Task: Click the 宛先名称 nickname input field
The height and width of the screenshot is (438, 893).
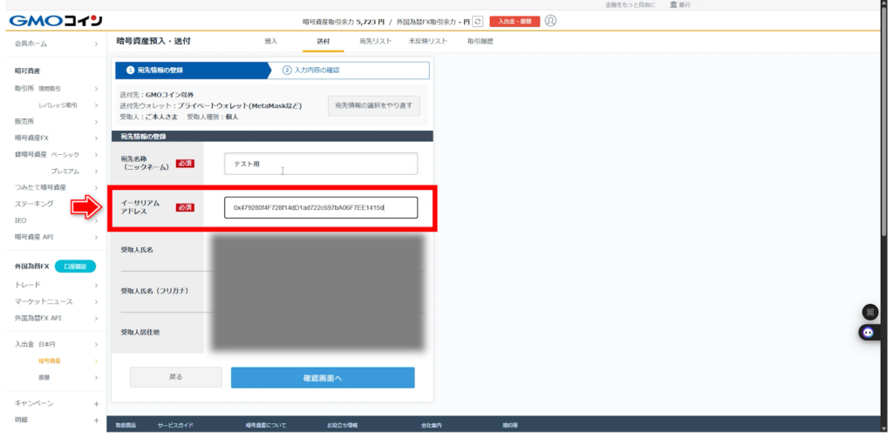Action: pyautogui.click(x=320, y=164)
